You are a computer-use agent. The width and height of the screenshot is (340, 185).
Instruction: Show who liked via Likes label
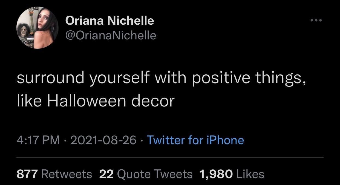click(x=250, y=174)
